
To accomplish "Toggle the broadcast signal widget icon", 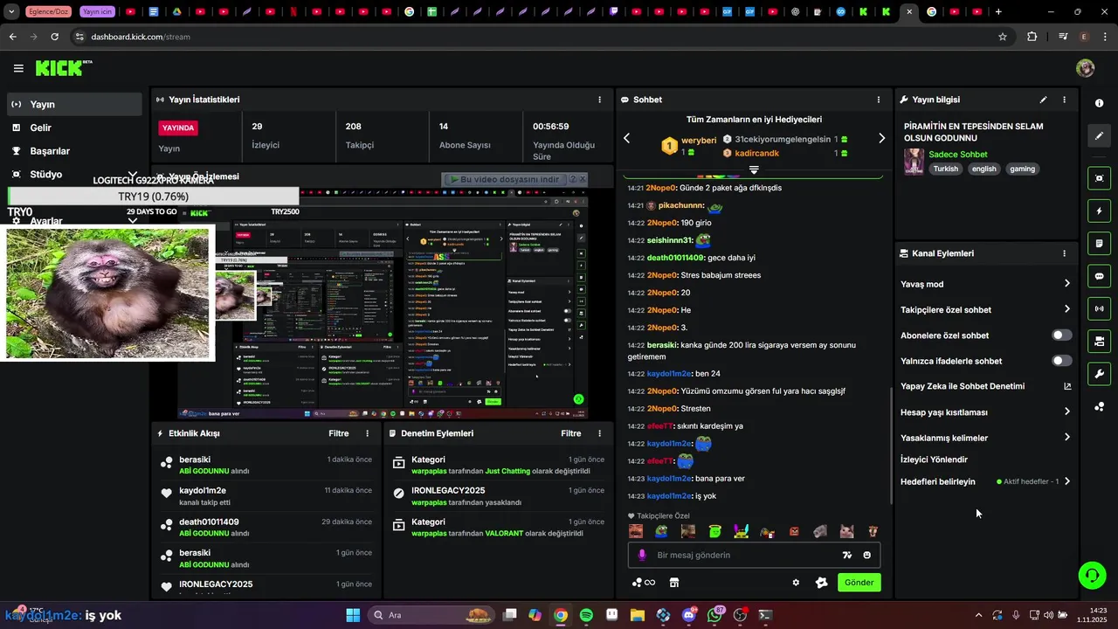I will [1099, 308].
